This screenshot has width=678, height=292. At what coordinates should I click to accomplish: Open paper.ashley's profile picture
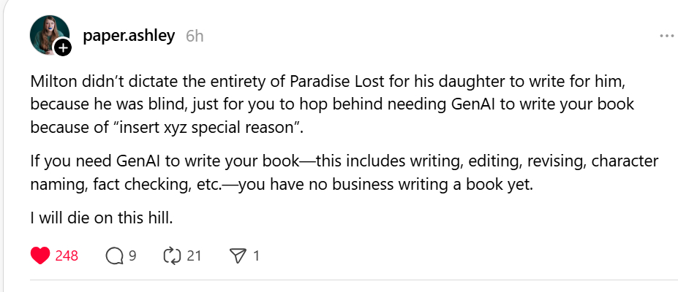click(x=48, y=34)
